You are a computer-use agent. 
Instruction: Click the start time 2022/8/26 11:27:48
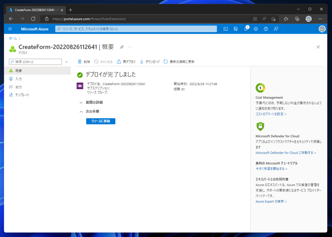203,84
